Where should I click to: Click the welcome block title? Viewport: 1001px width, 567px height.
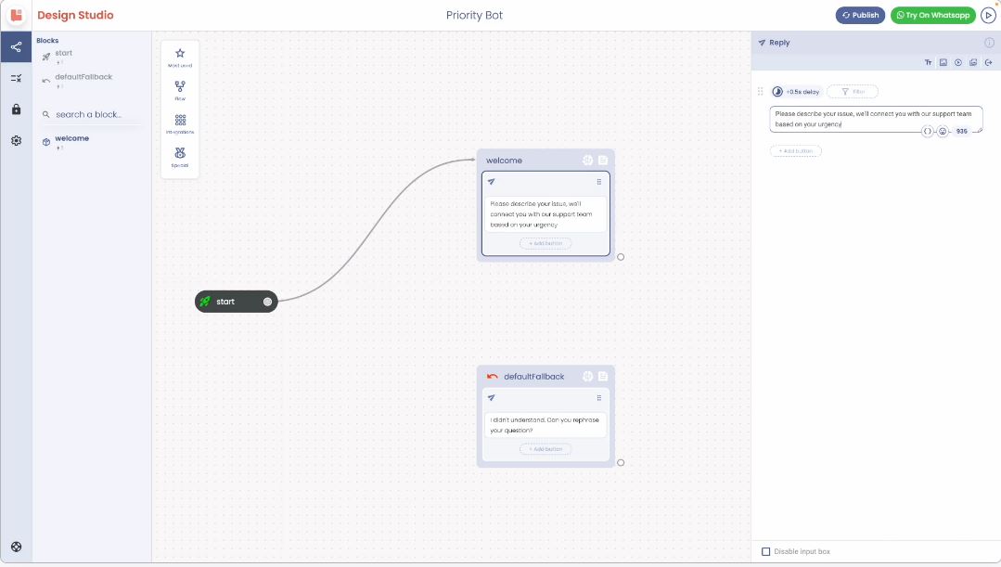pos(504,161)
